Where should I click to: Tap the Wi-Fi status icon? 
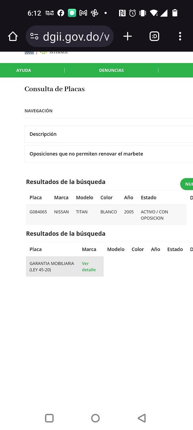154,13
